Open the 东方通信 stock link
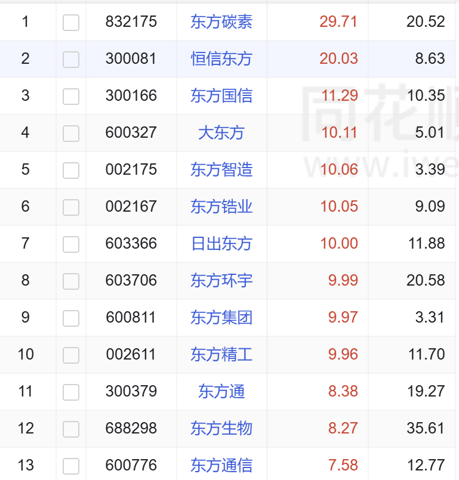This screenshot has height=480, width=459. click(x=221, y=466)
